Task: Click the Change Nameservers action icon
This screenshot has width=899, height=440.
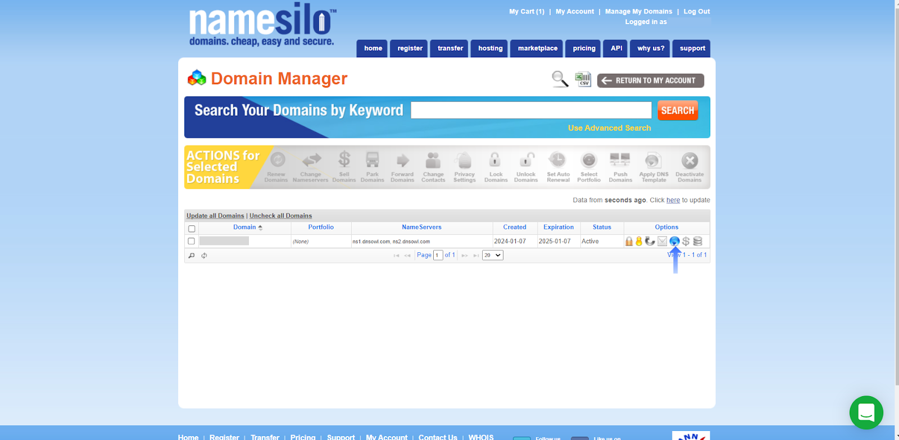Action: [x=311, y=161]
